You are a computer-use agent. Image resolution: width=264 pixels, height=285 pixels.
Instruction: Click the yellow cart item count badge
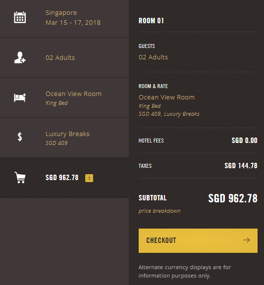click(89, 178)
